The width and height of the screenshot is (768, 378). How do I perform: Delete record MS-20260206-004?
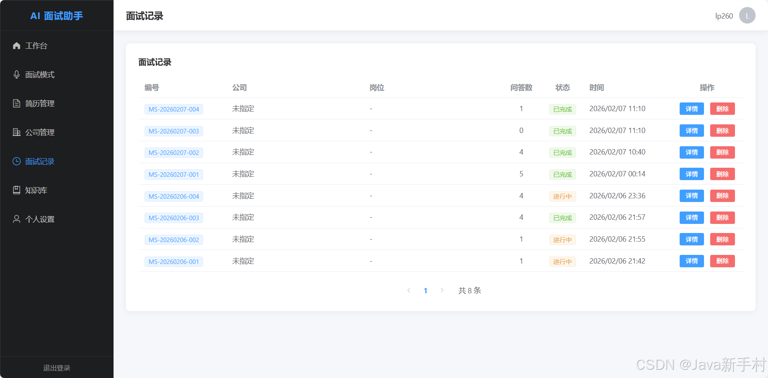(722, 195)
